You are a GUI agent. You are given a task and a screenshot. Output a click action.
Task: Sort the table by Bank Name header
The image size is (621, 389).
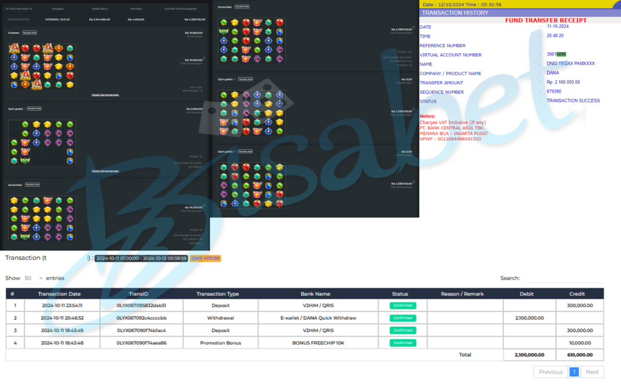coord(315,294)
